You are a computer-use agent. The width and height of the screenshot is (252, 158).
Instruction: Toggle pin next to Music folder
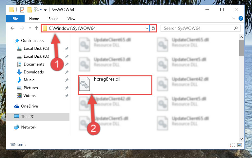point(67,80)
